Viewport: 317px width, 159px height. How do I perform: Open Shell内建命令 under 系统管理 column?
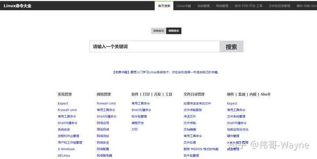coord(67,123)
